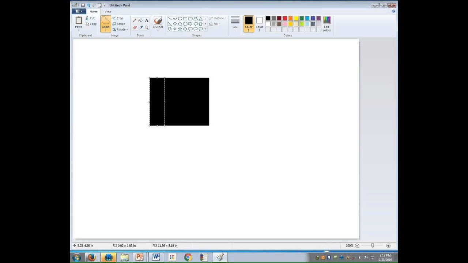This screenshot has height=263, width=468.
Task: Open the shape Fill dropdown
Action: point(215,24)
